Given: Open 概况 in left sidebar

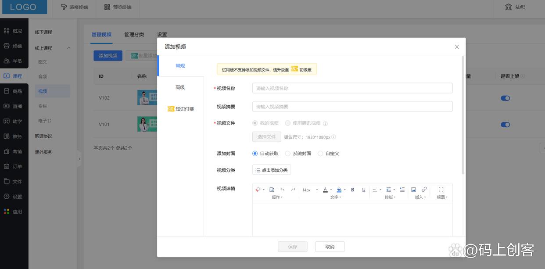Looking at the screenshot, I should coord(14,31).
